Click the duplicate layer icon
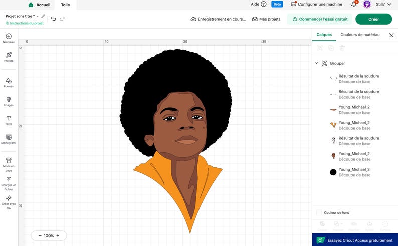Screen dimensions: 398x246 [331, 48]
